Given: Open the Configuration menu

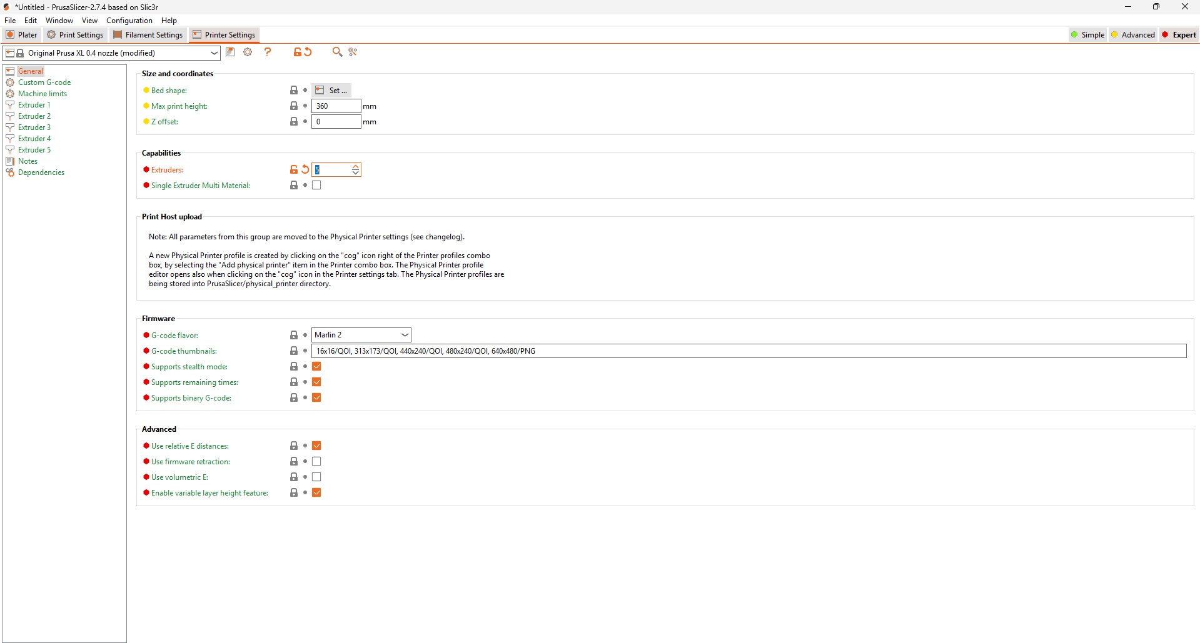Looking at the screenshot, I should [x=129, y=21].
